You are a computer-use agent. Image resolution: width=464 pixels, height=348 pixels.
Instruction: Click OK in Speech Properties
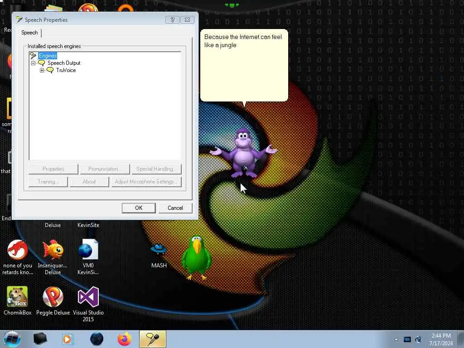click(139, 208)
